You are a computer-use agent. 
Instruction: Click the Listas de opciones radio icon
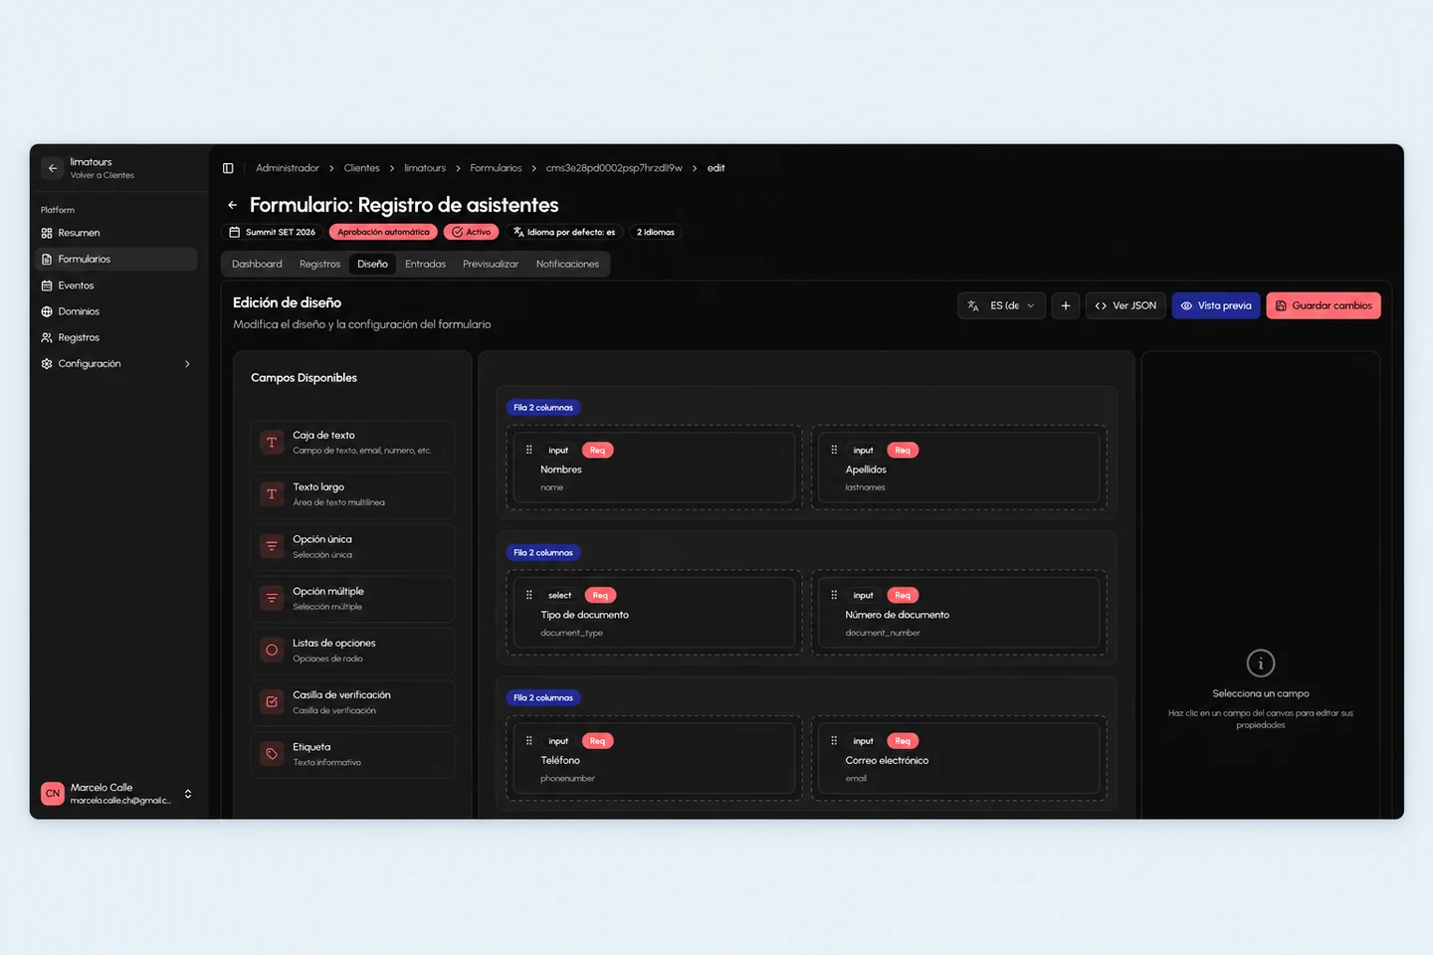tap(272, 651)
